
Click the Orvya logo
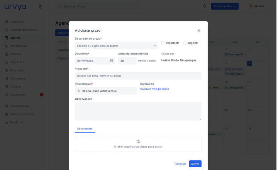click(15, 7)
